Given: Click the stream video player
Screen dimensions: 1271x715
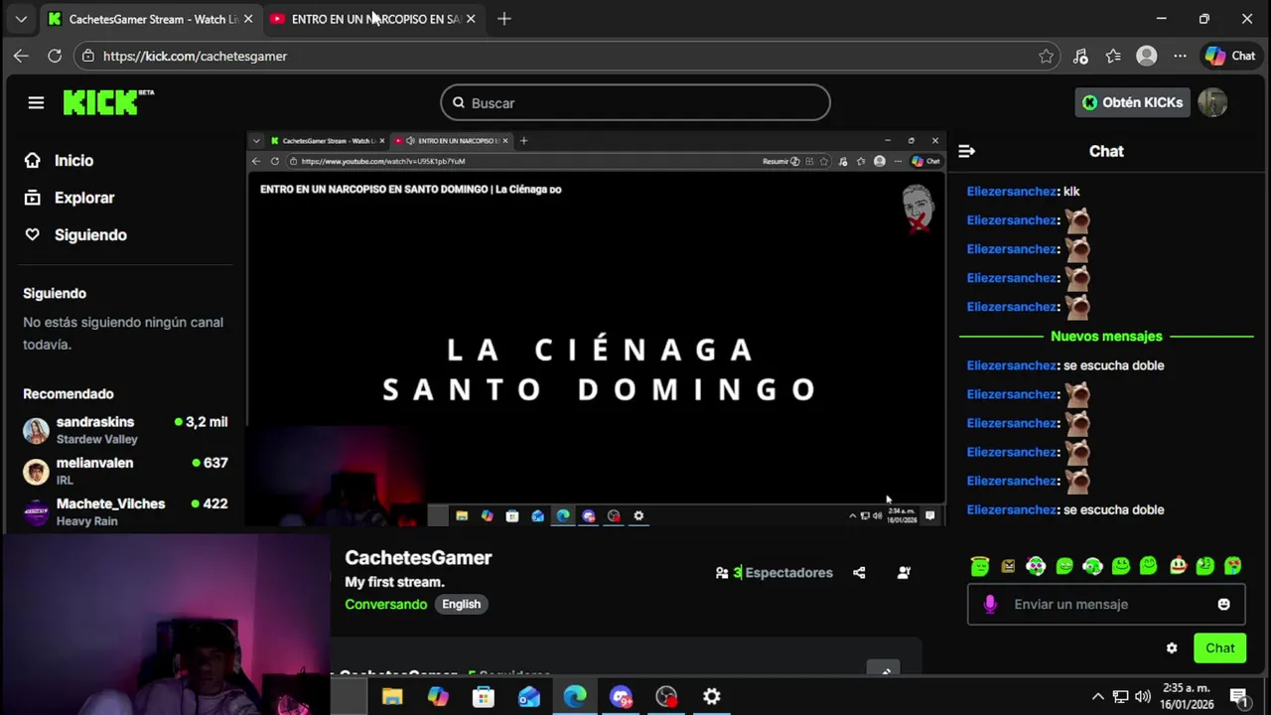Looking at the screenshot, I should tap(596, 329).
